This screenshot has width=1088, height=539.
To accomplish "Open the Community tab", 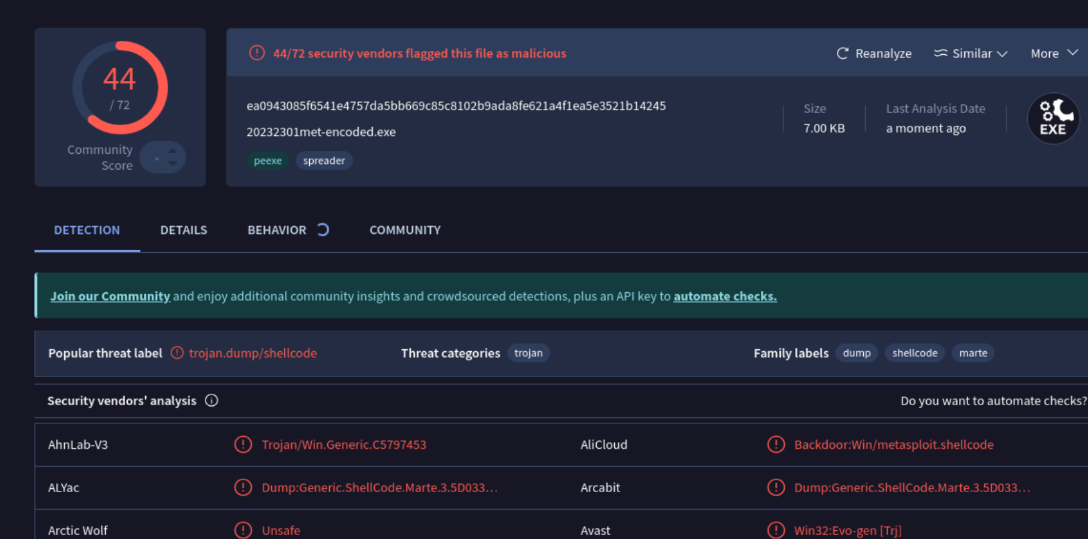I will pos(405,230).
